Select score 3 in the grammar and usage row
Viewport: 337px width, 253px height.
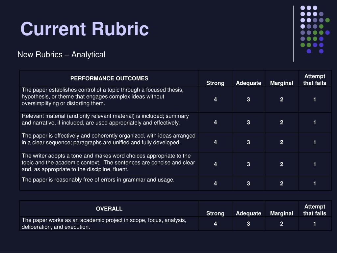point(248,183)
